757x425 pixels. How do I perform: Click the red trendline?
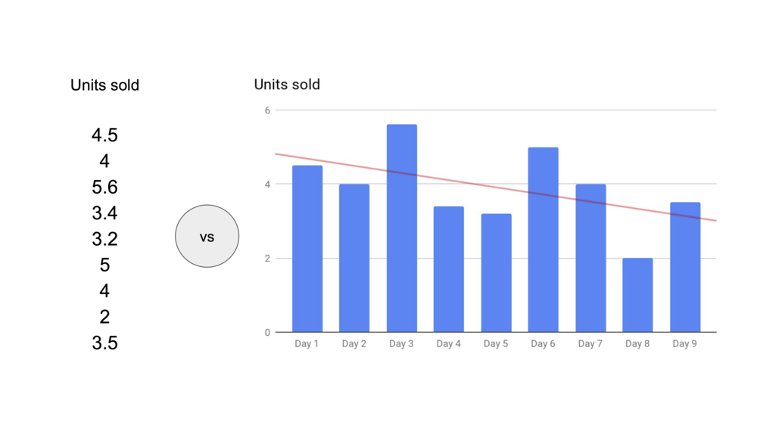click(x=496, y=188)
